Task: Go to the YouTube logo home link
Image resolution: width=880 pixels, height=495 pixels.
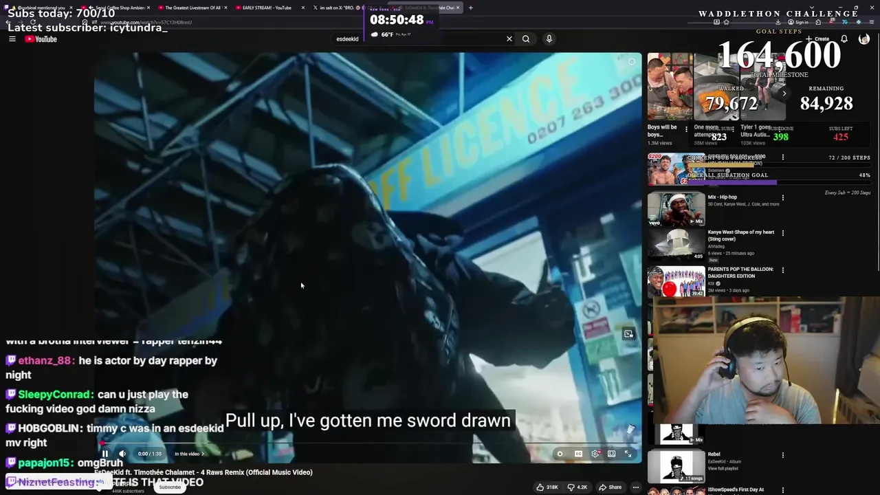Action: point(41,39)
